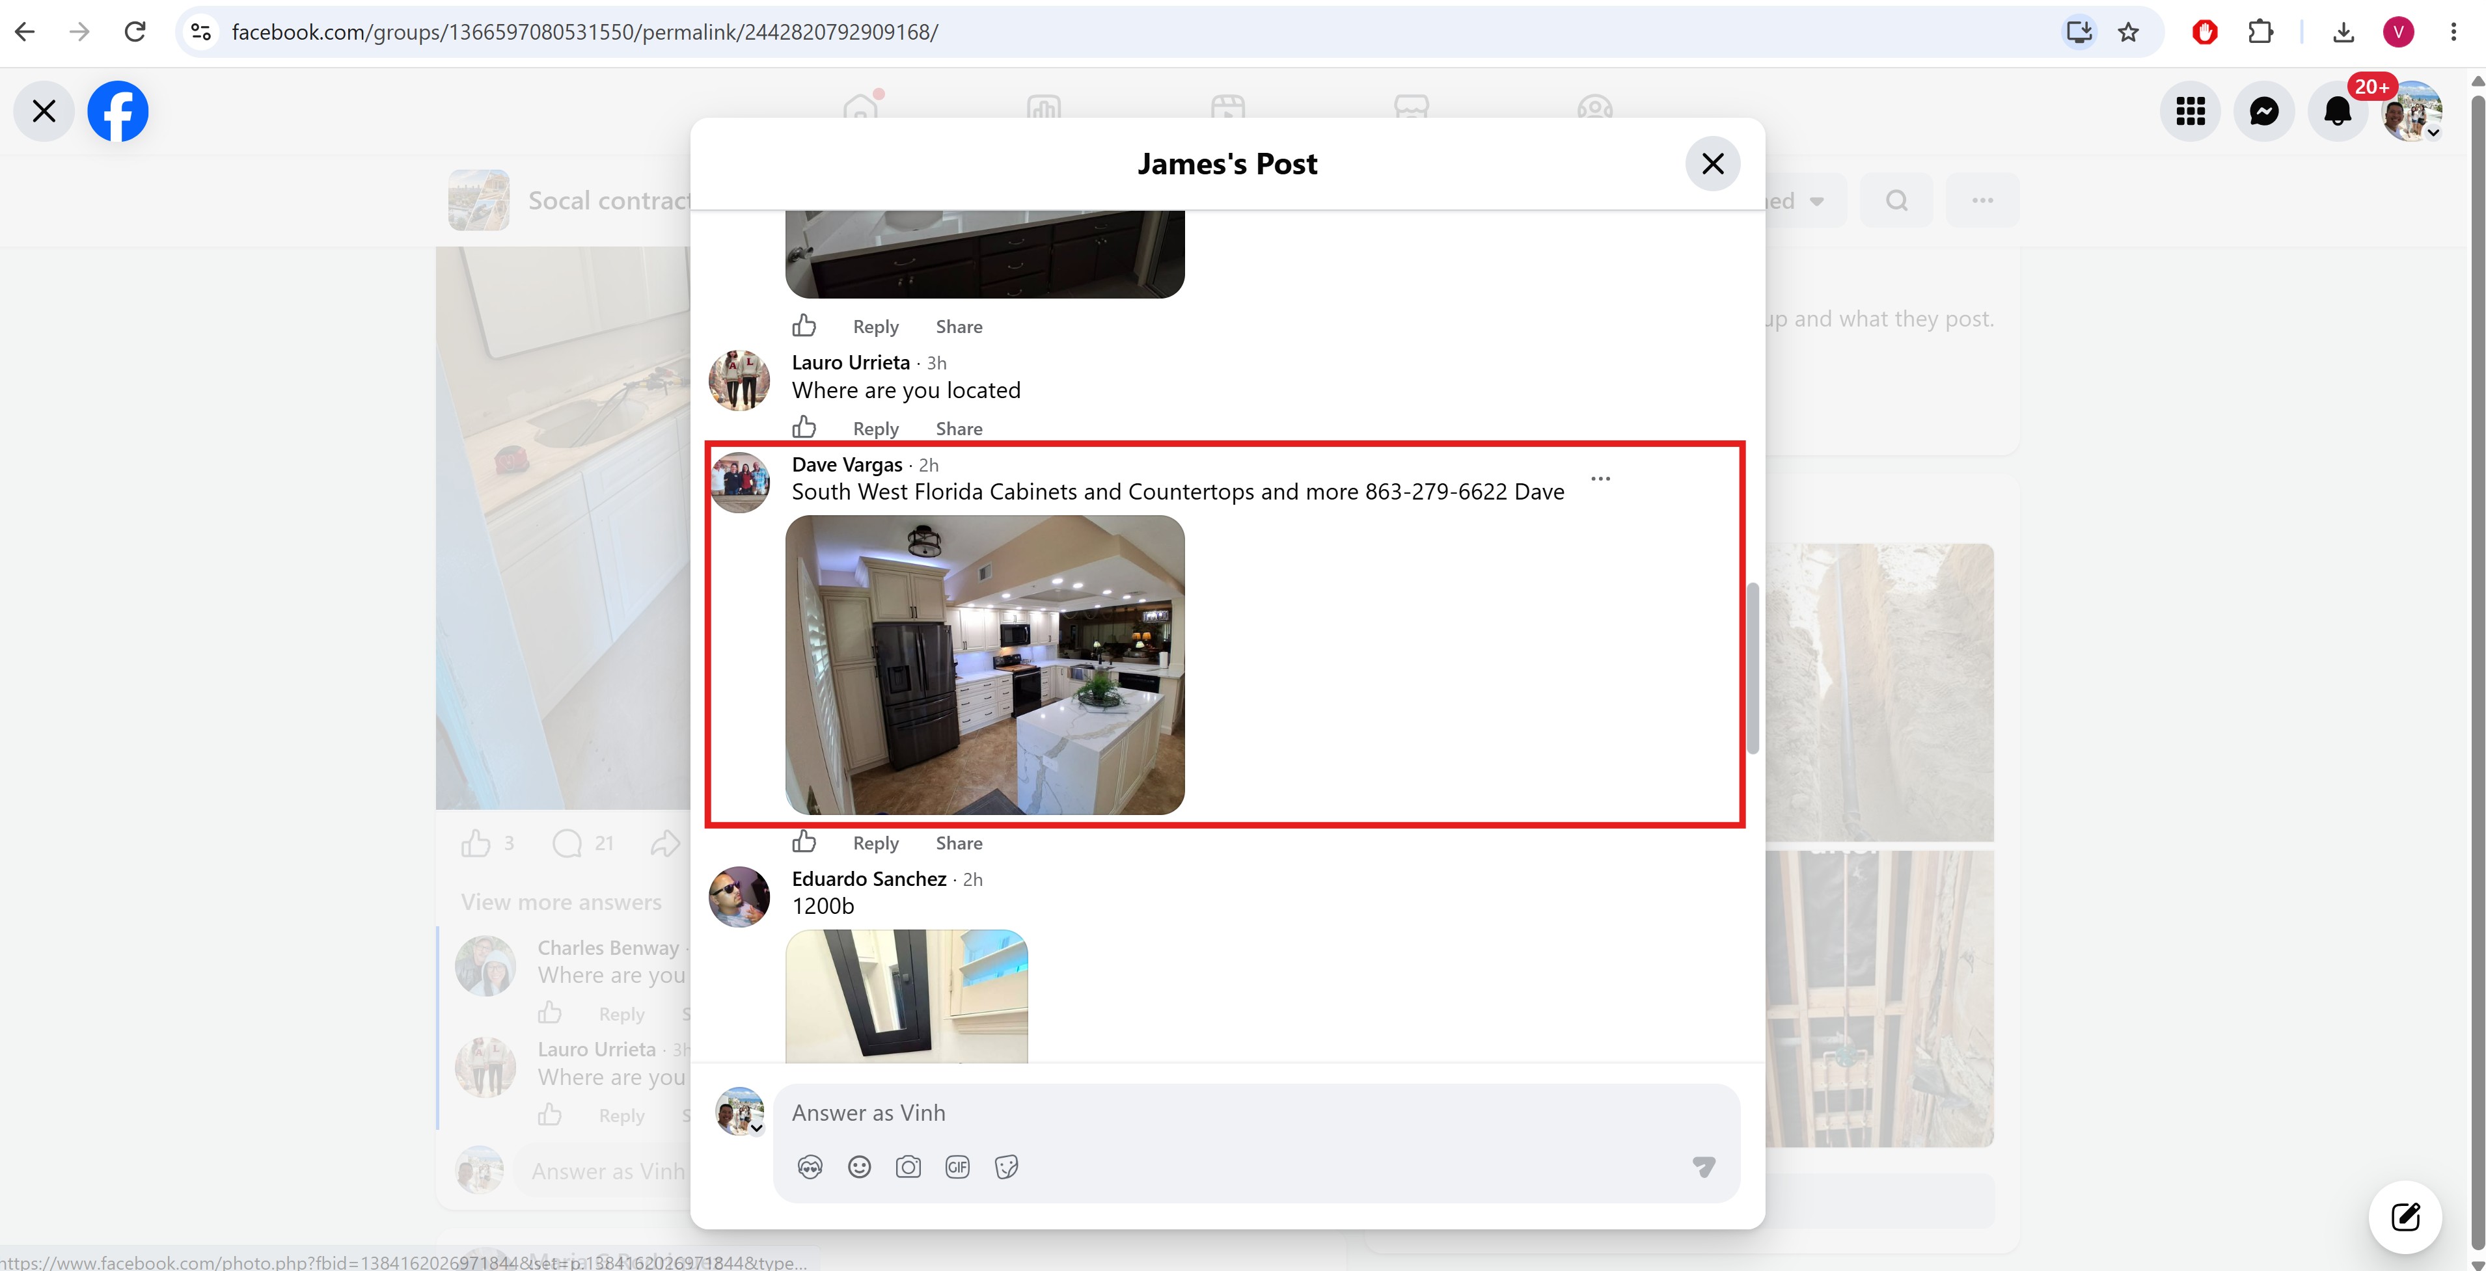
Task: Click the address bar URL
Action: point(585,32)
